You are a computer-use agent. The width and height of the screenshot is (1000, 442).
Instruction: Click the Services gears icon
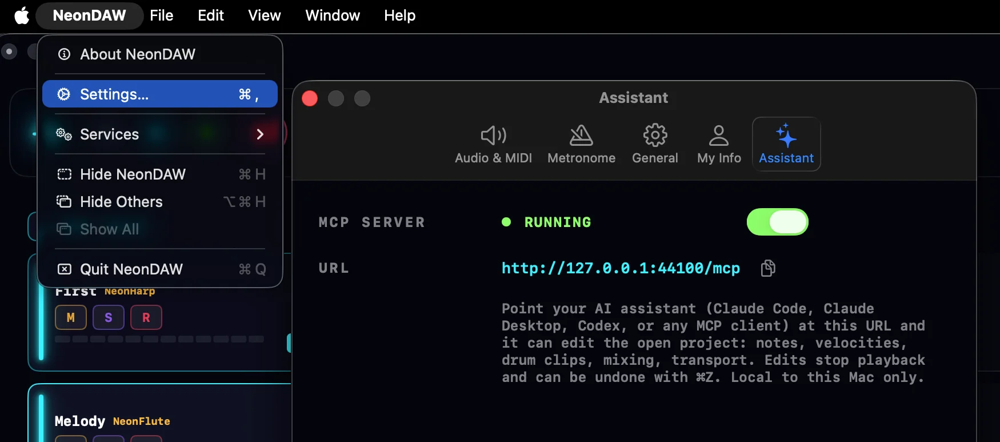point(64,134)
